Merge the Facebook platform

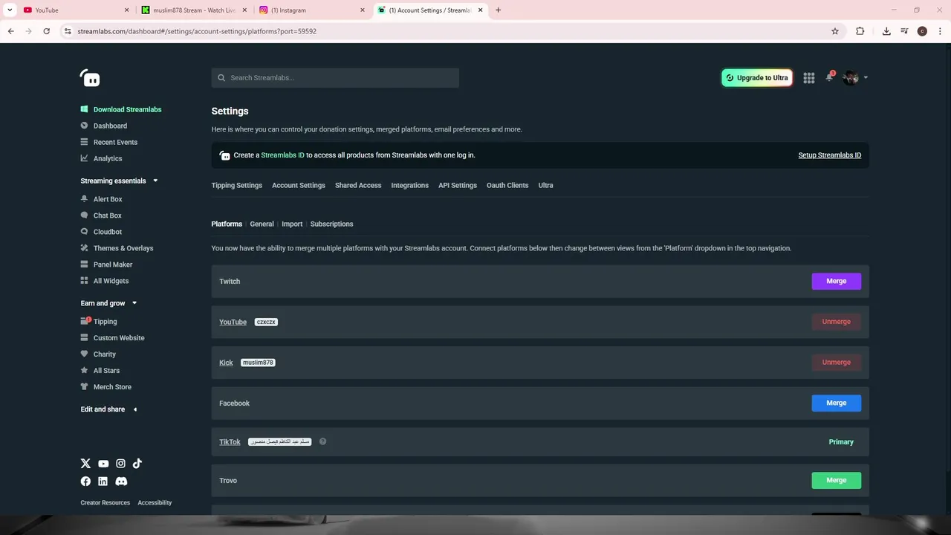click(x=837, y=403)
